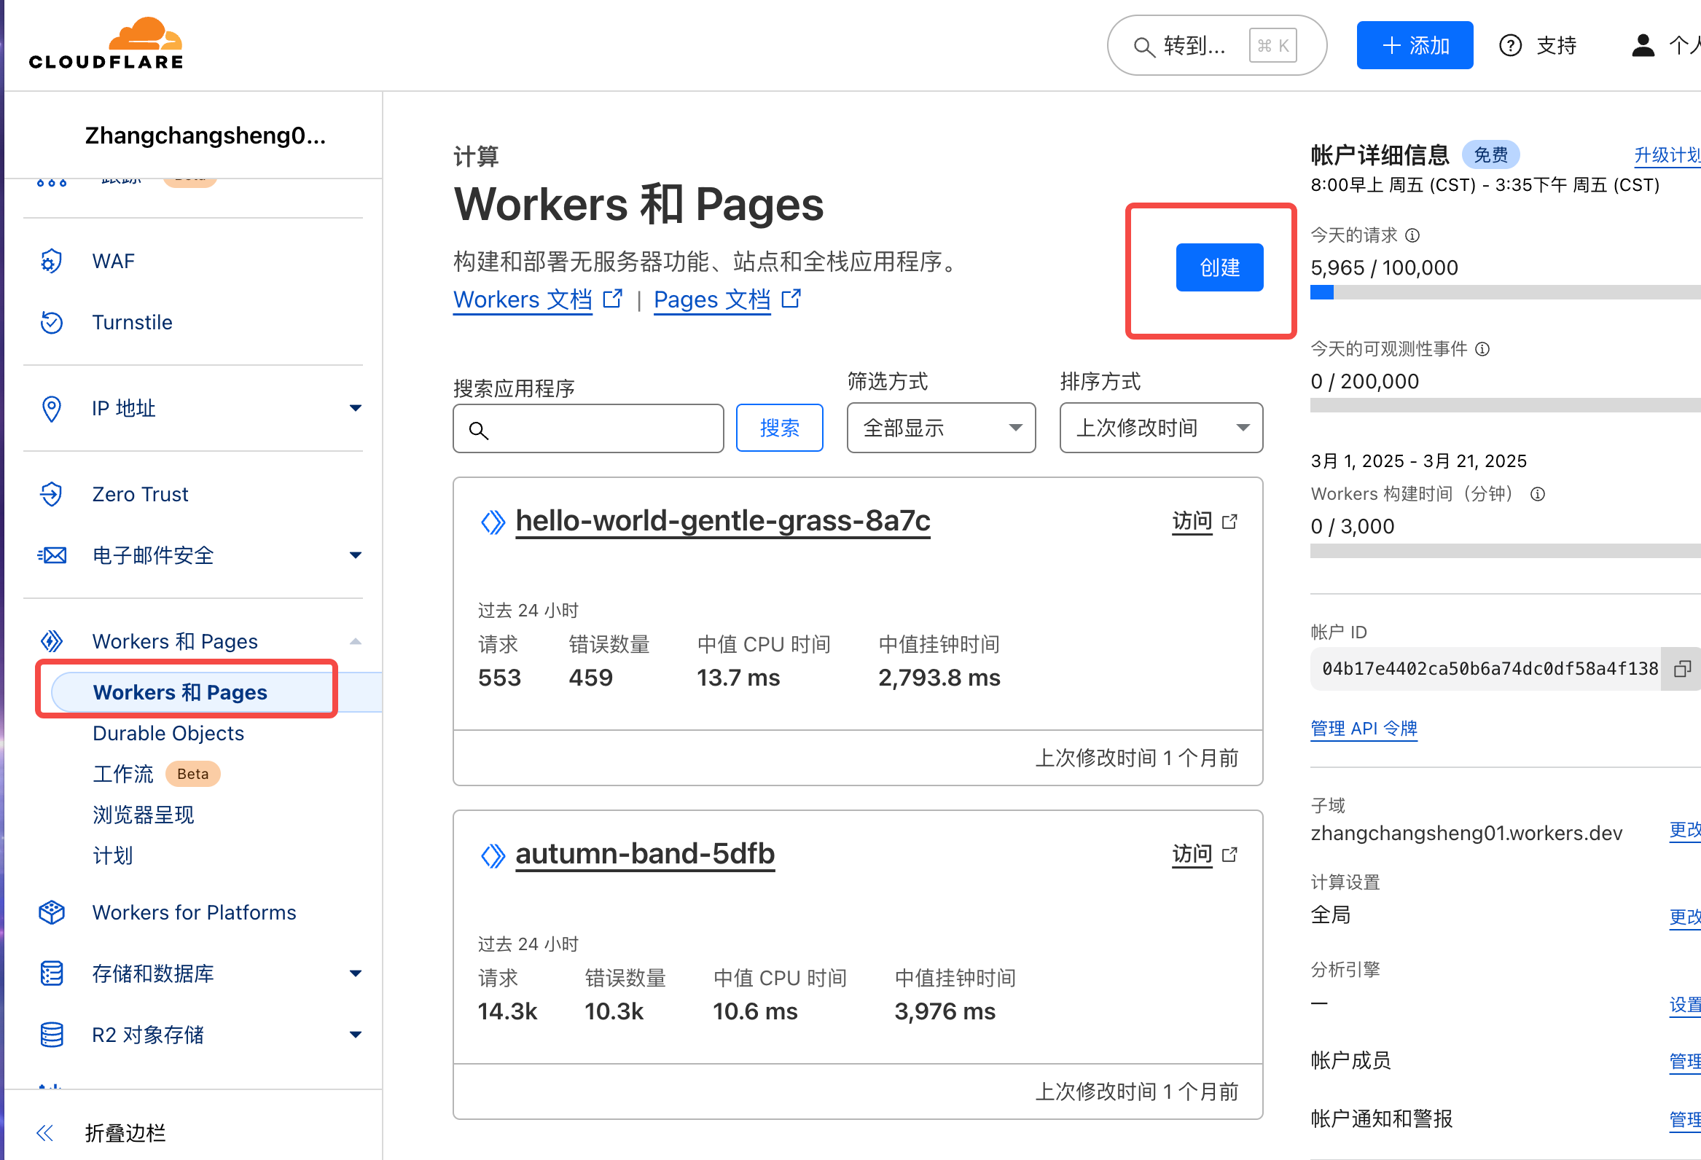Copy the account ID with copy icon

coord(1681,669)
